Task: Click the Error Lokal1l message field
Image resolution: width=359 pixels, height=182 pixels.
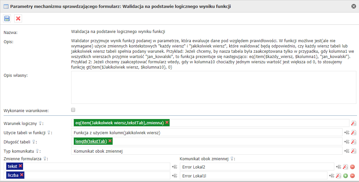Action: [253, 176]
